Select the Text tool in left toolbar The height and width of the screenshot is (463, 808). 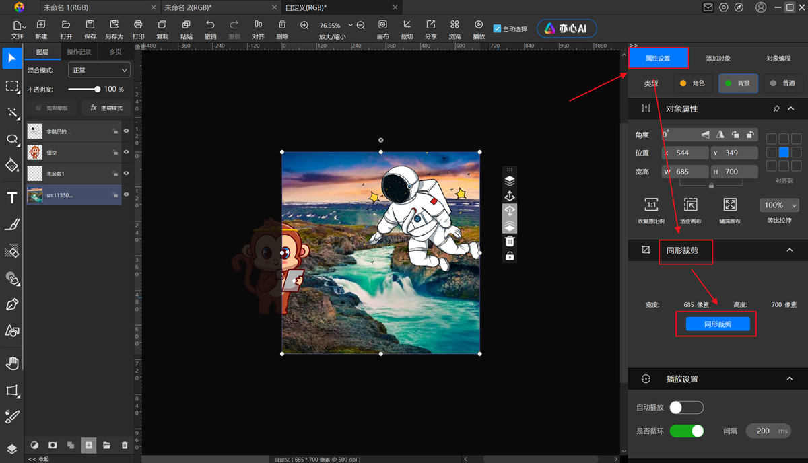coord(11,197)
